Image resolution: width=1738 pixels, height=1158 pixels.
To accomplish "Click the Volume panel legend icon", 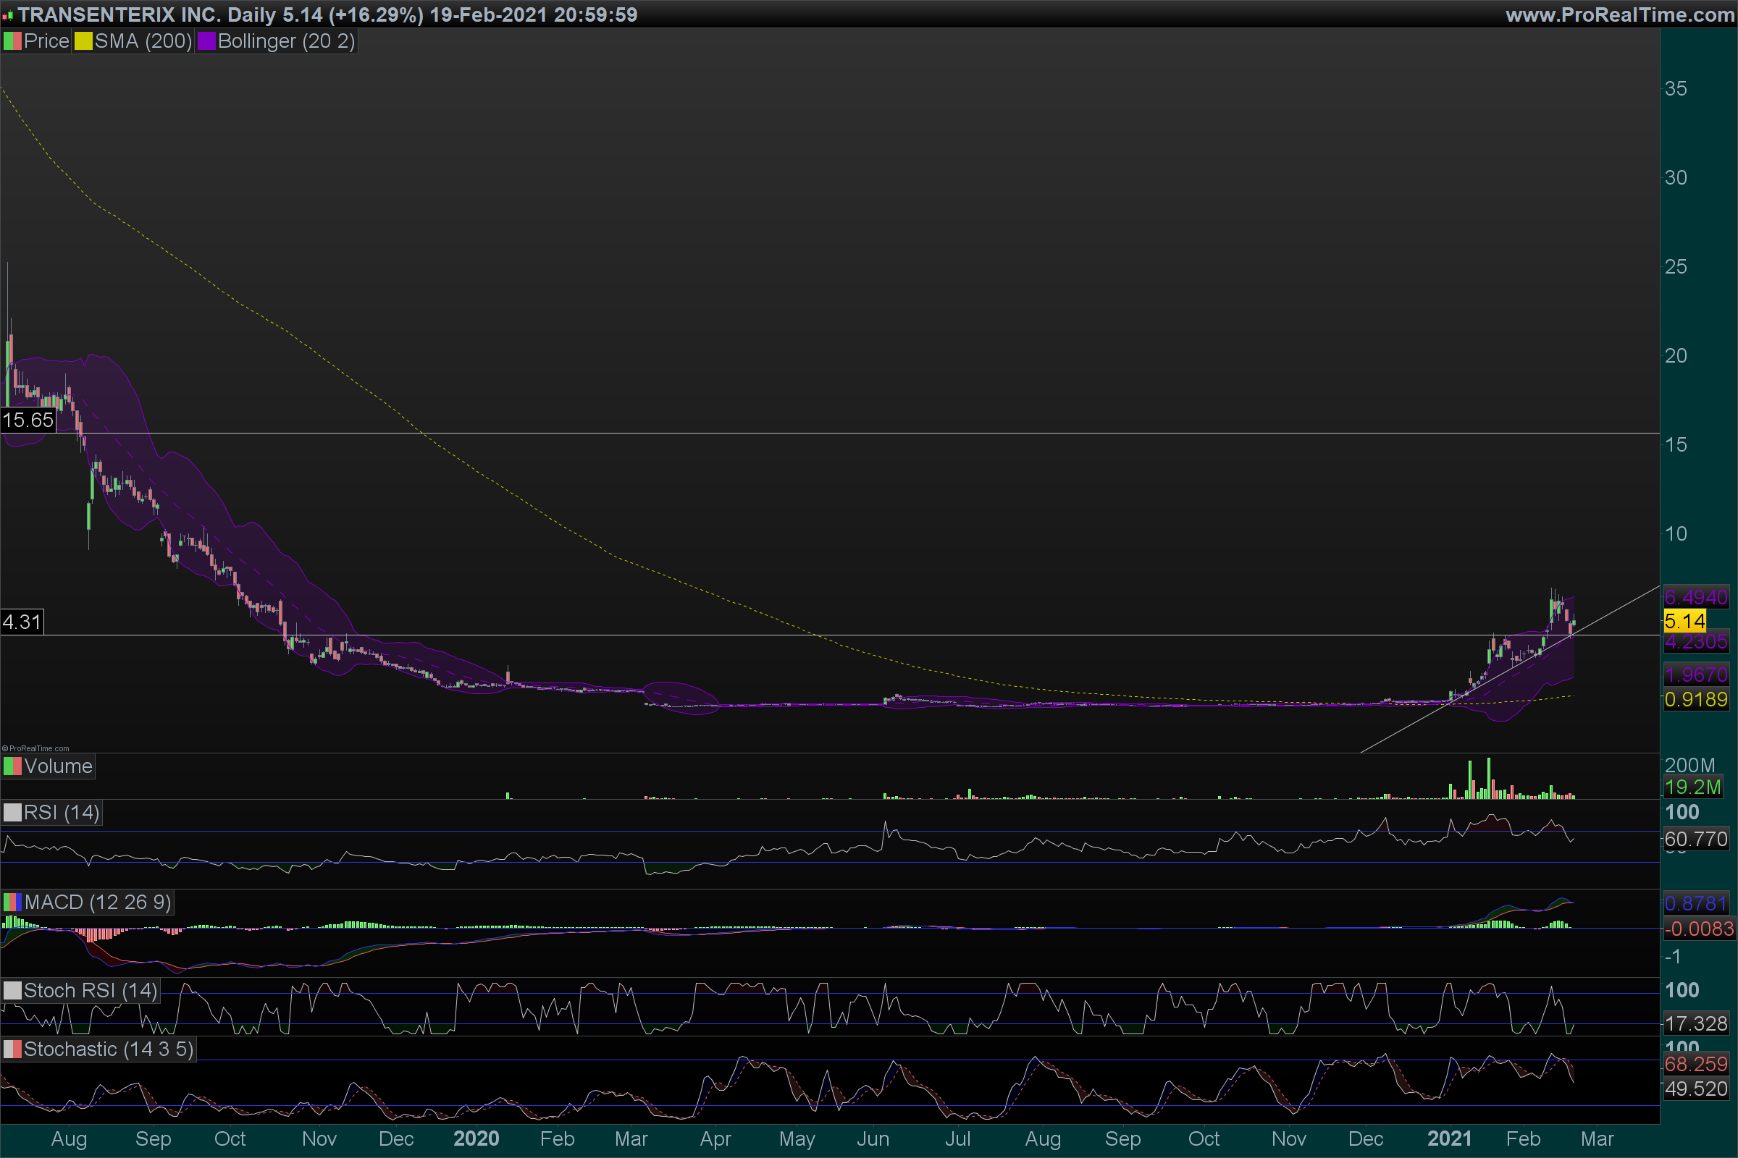I will [x=12, y=766].
